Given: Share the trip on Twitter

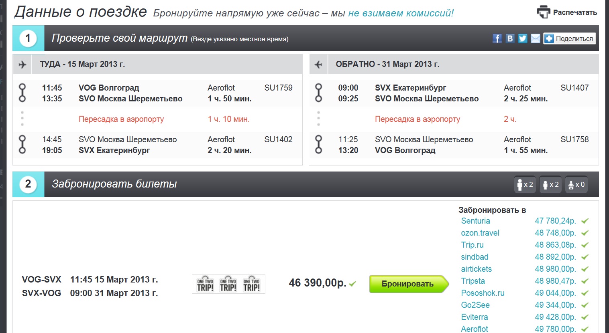Looking at the screenshot, I should (x=523, y=38).
